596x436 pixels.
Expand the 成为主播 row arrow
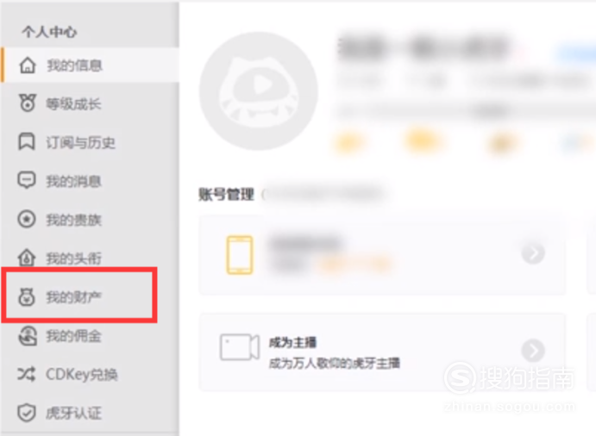point(533,351)
